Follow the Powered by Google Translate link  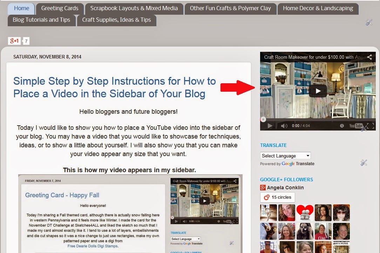click(287, 163)
